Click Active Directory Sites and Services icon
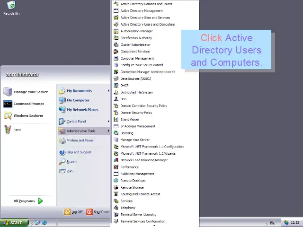 pyautogui.click(x=116, y=17)
